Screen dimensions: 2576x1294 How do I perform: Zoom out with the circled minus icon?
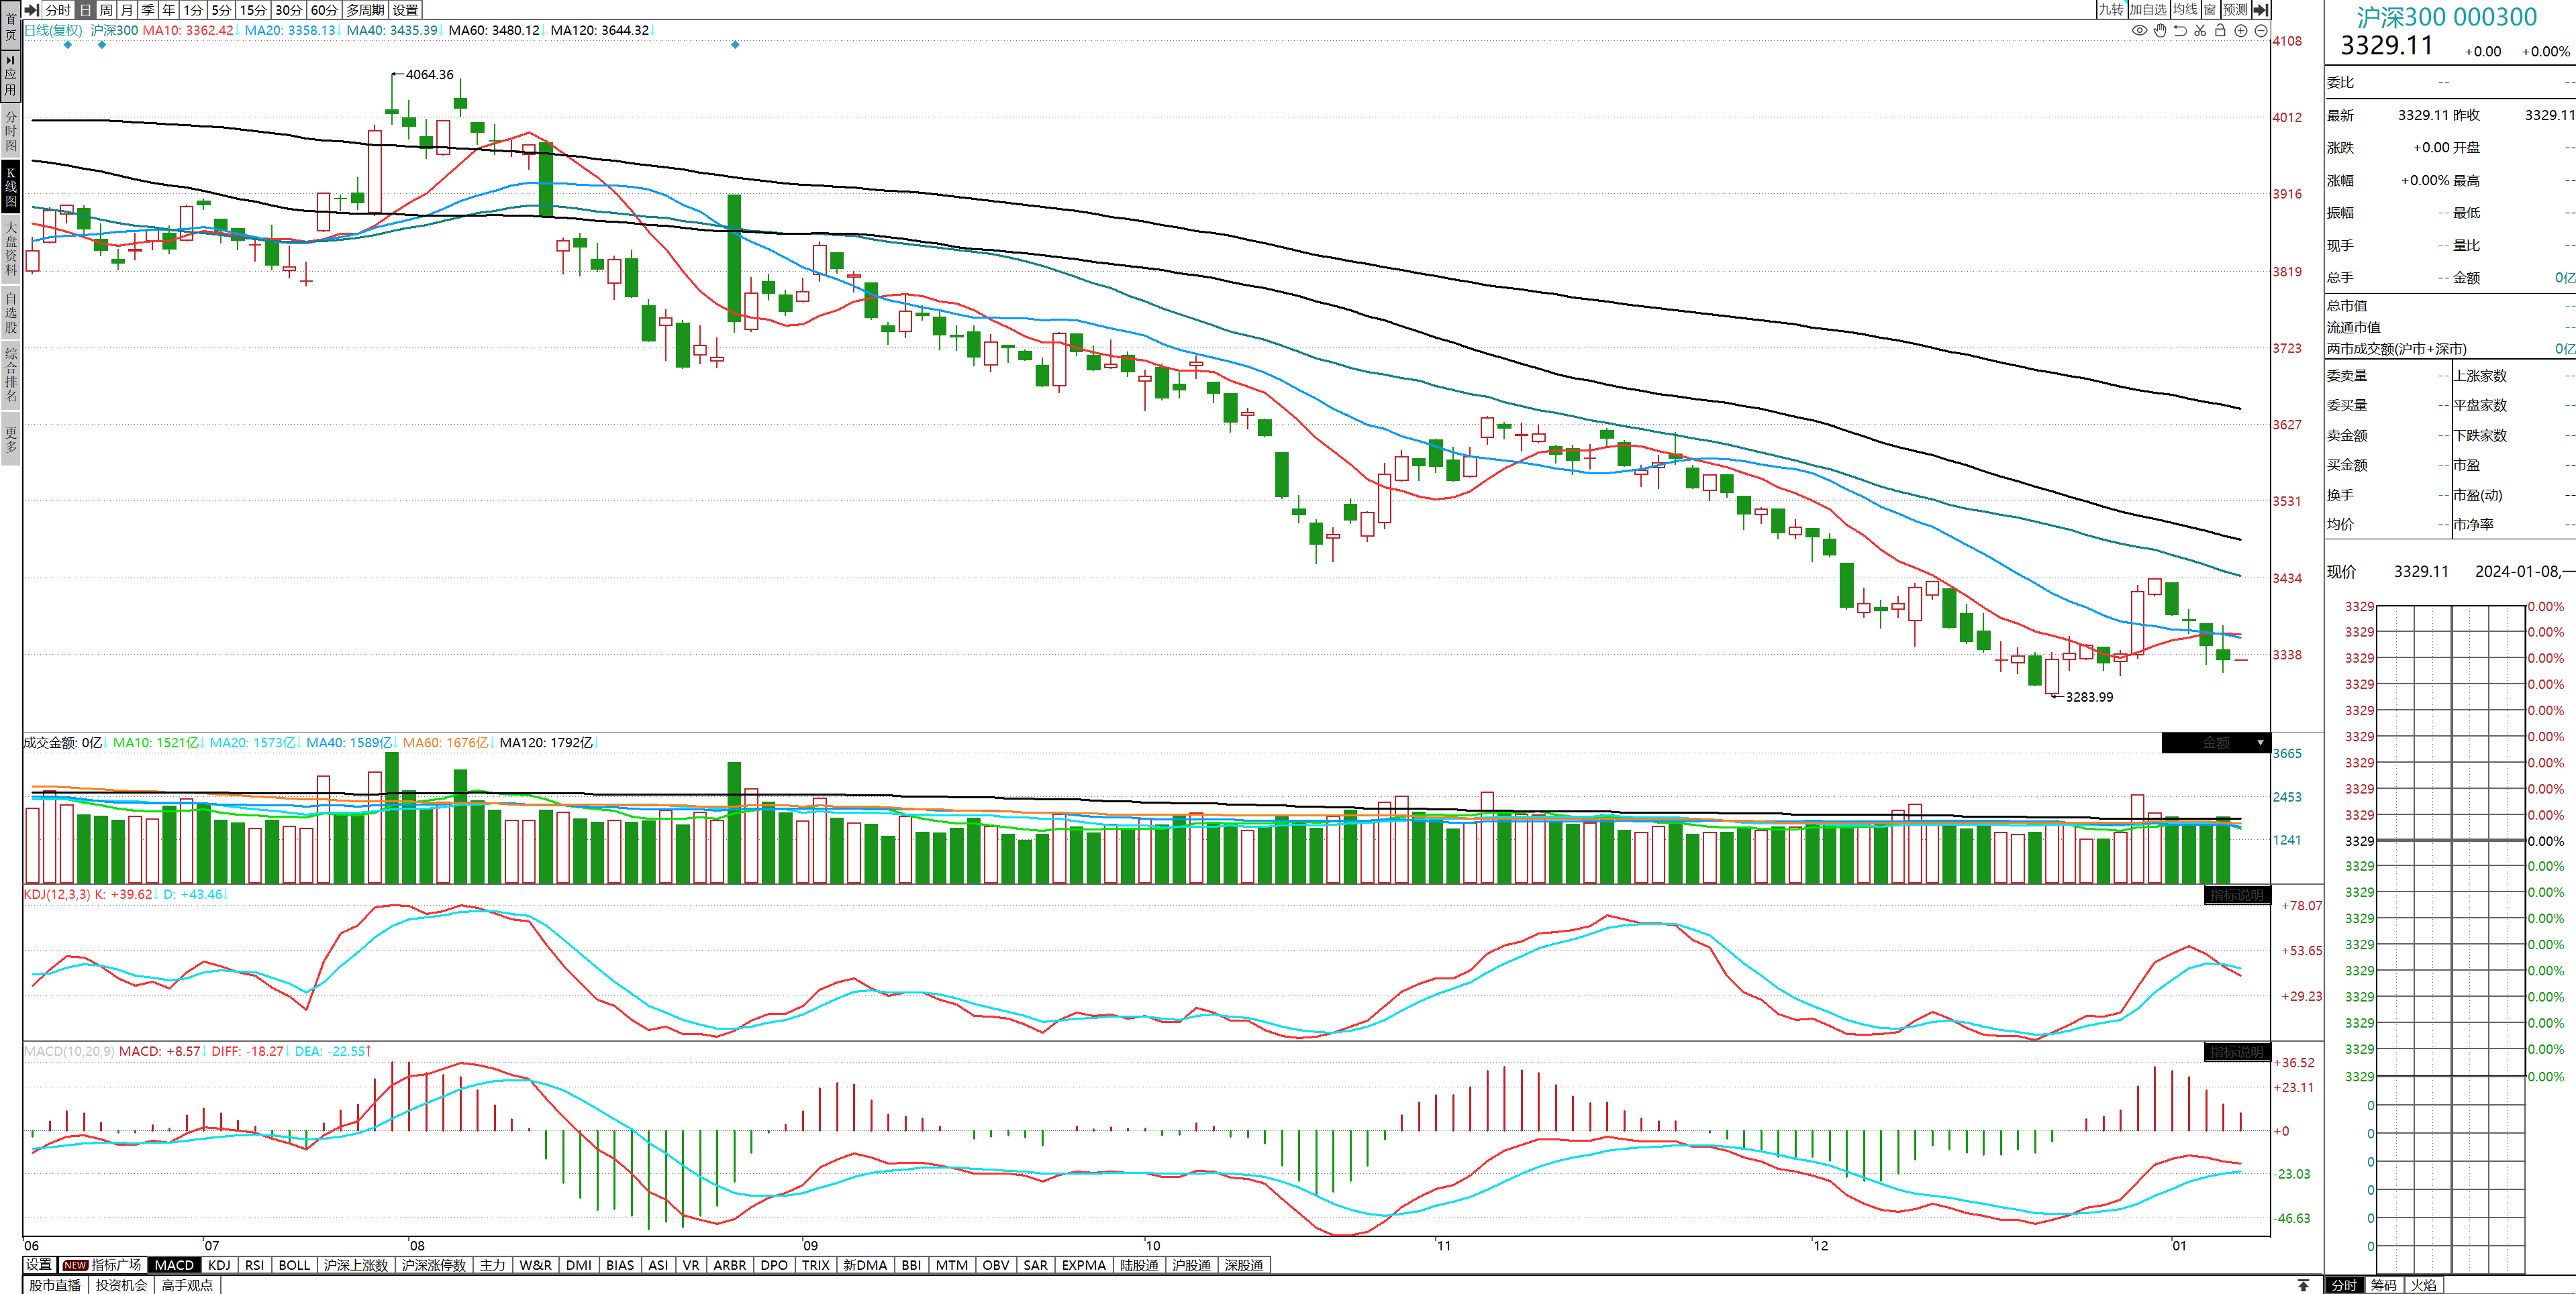pos(2261,31)
